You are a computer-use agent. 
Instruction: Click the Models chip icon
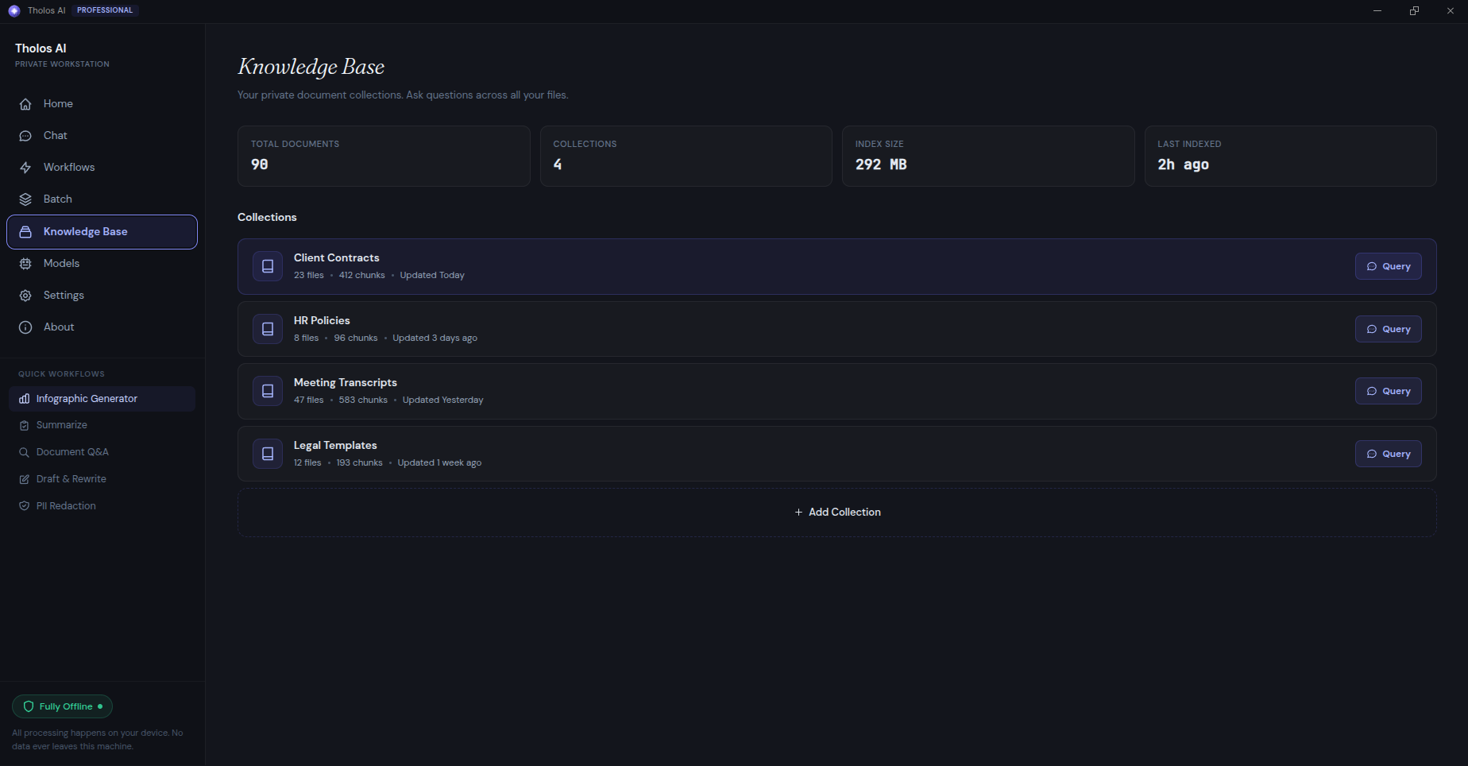coord(25,264)
